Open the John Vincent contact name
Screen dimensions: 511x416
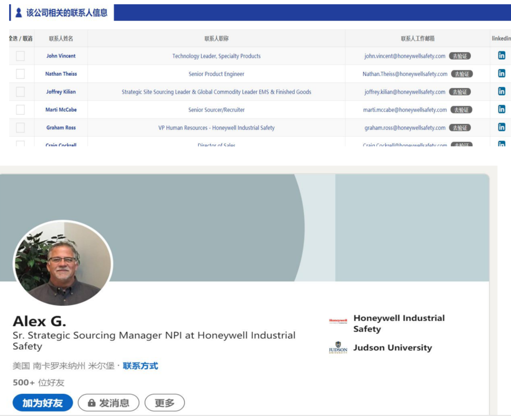61,56
